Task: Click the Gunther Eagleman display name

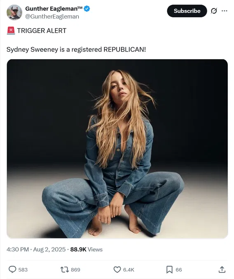Action: pos(54,9)
